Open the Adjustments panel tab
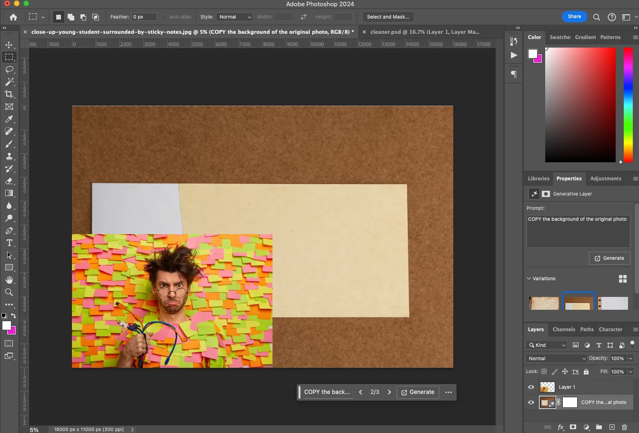639x433 pixels. (605, 178)
